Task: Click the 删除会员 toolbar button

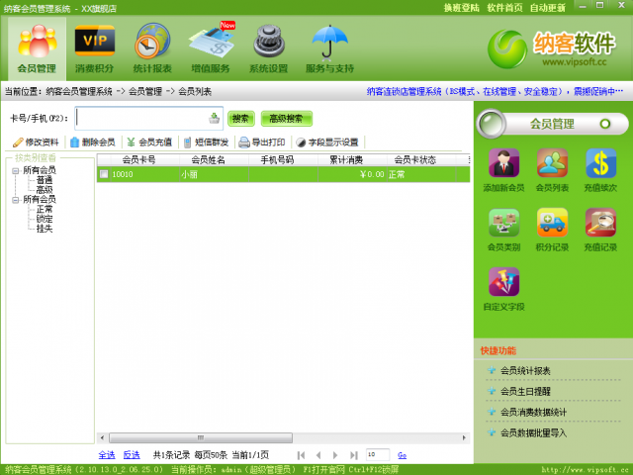Action: tap(93, 142)
